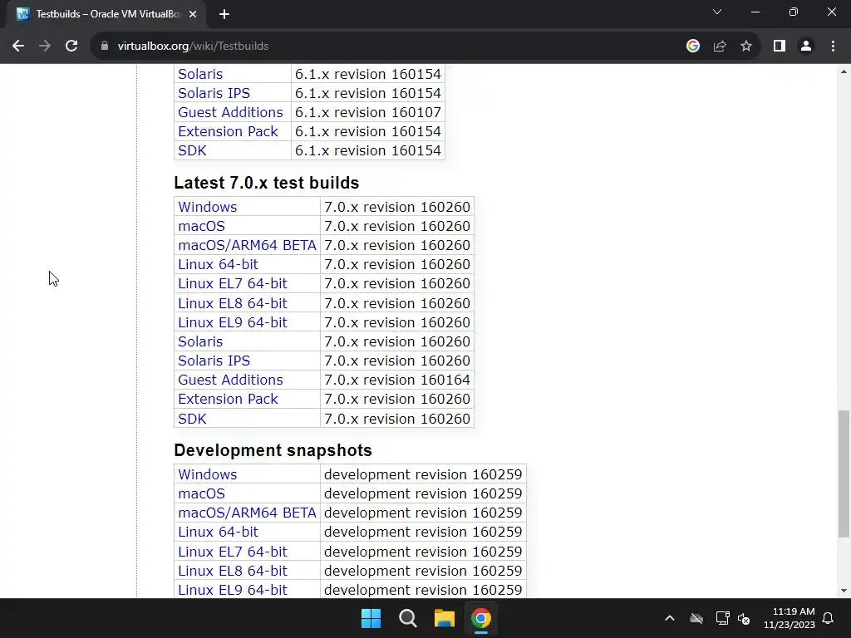Open the 7.0.x Linux EL8 64-bit link
Image resolution: width=851 pixels, height=638 pixels.
pyautogui.click(x=233, y=303)
